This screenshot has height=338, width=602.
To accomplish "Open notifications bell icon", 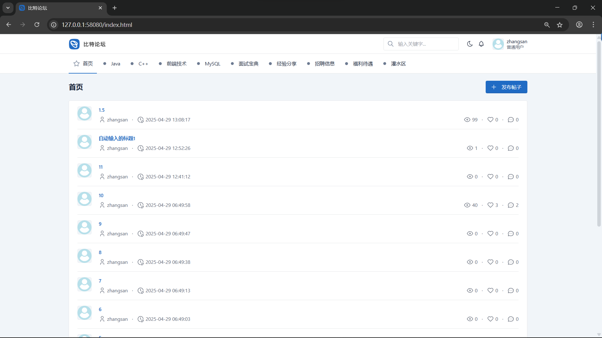I will tap(481, 44).
